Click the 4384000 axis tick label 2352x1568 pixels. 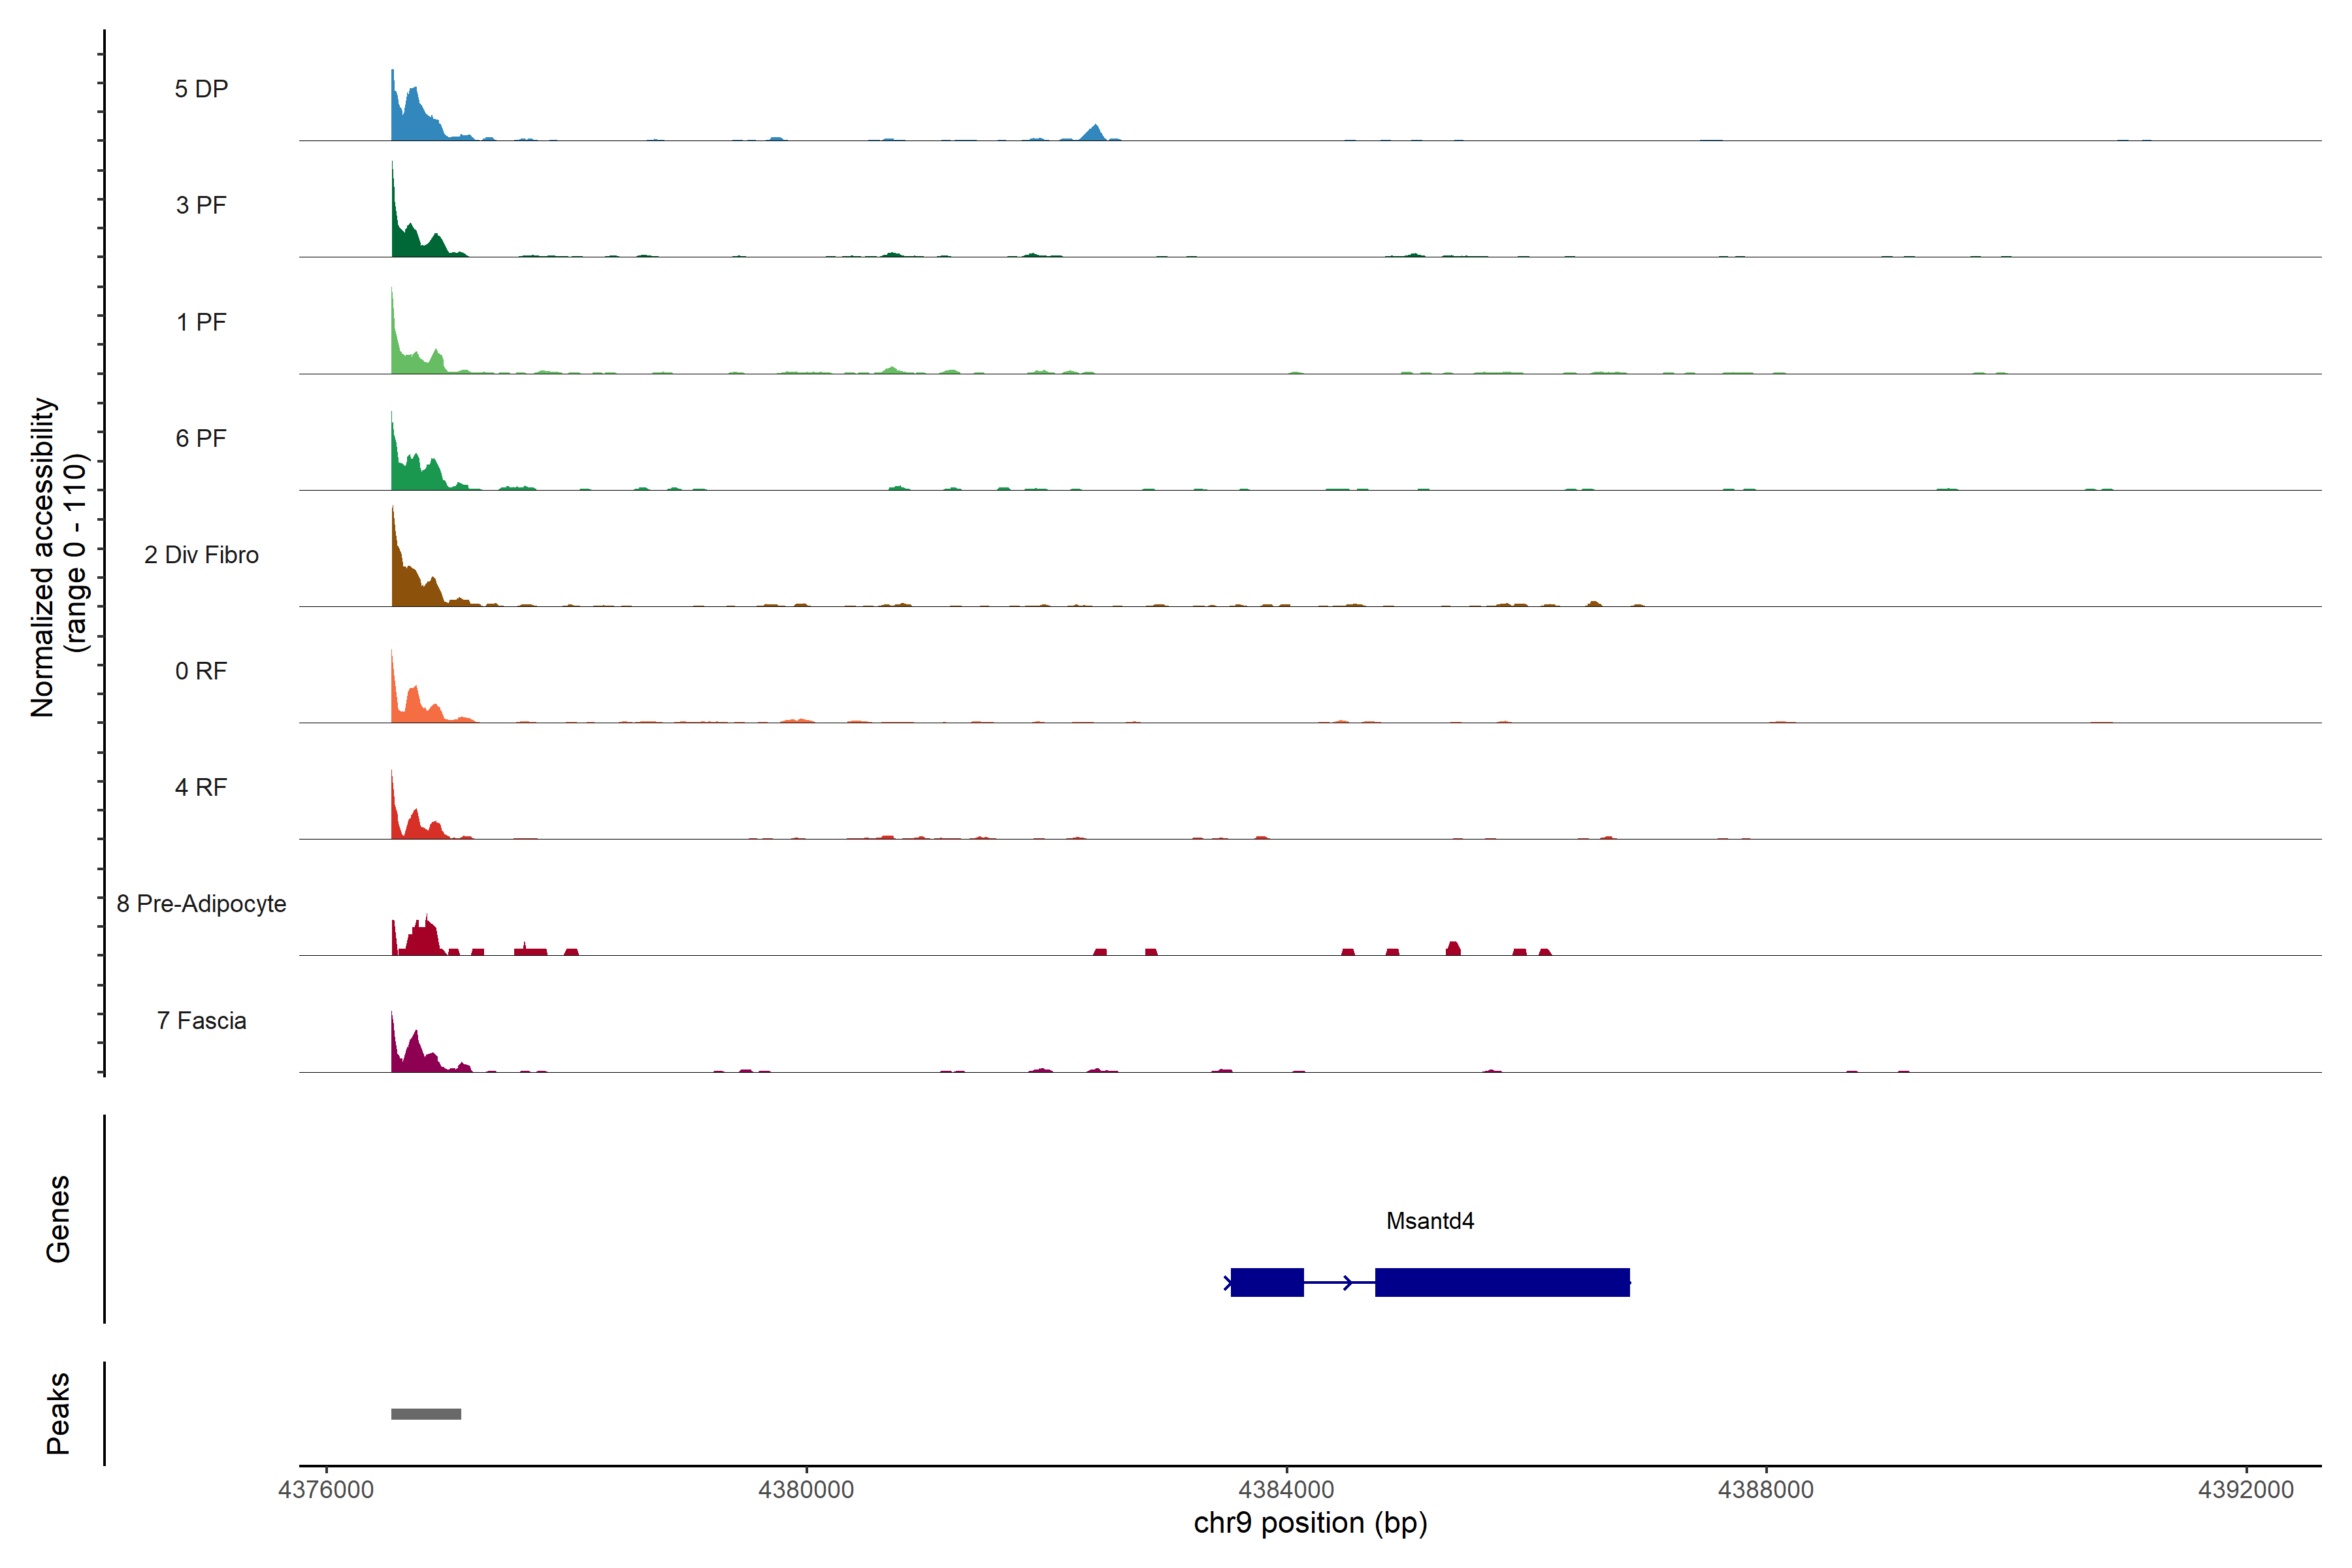click(1286, 1490)
